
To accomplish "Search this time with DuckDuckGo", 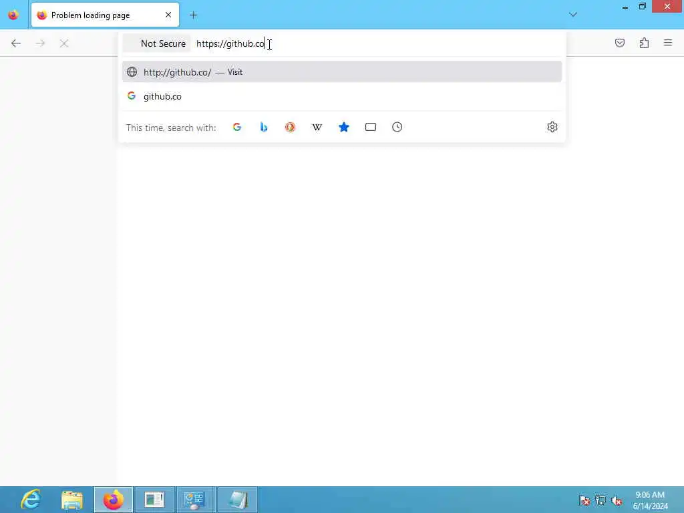I will point(290,127).
